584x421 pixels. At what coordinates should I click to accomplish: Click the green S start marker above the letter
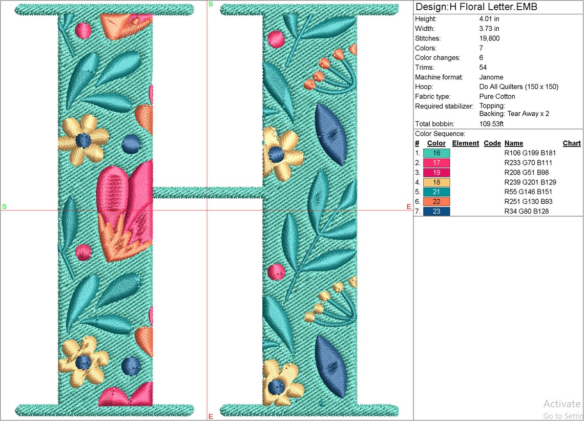pyautogui.click(x=210, y=4)
